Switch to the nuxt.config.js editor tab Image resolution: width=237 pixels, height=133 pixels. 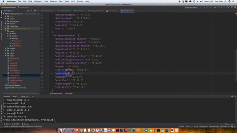(112, 11)
